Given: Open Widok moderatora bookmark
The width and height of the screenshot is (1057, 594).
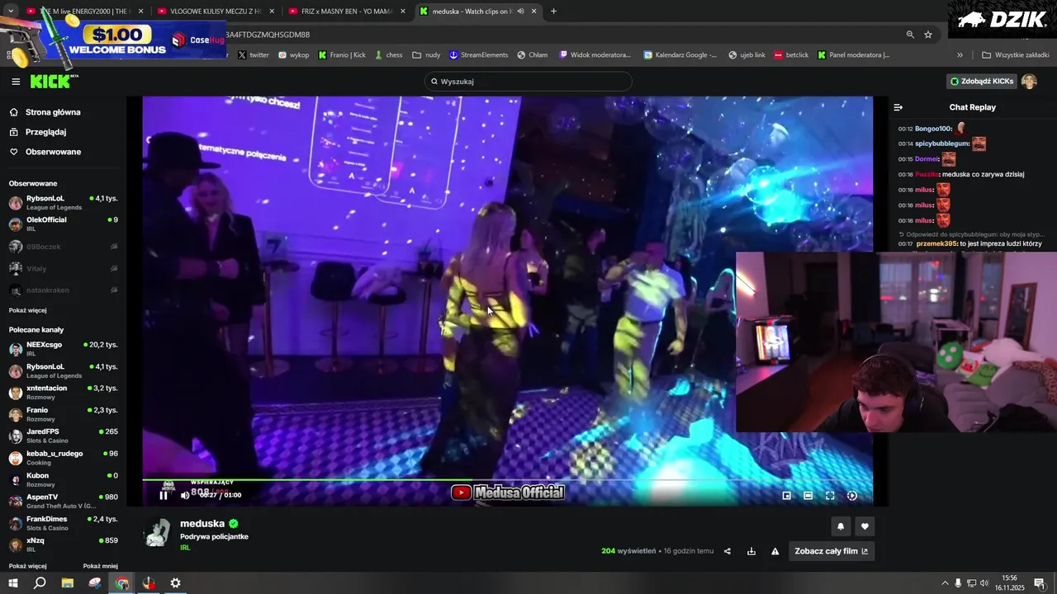Looking at the screenshot, I should [x=595, y=55].
